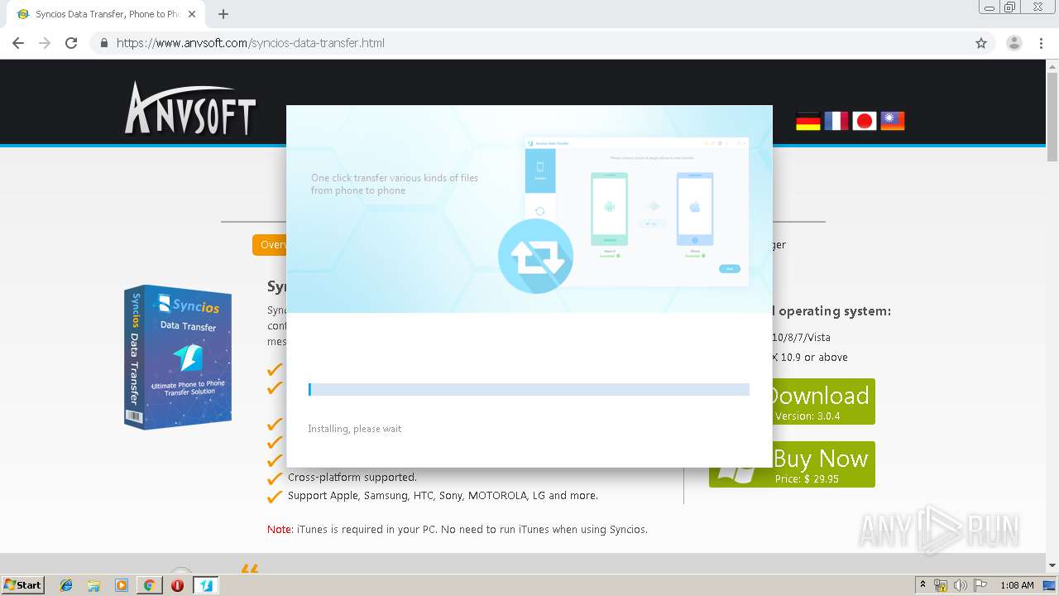Click 'Support Apple, Samsung, HTC' feature line
The width and height of the screenshot is (1059, 596).
coord(443,496)
